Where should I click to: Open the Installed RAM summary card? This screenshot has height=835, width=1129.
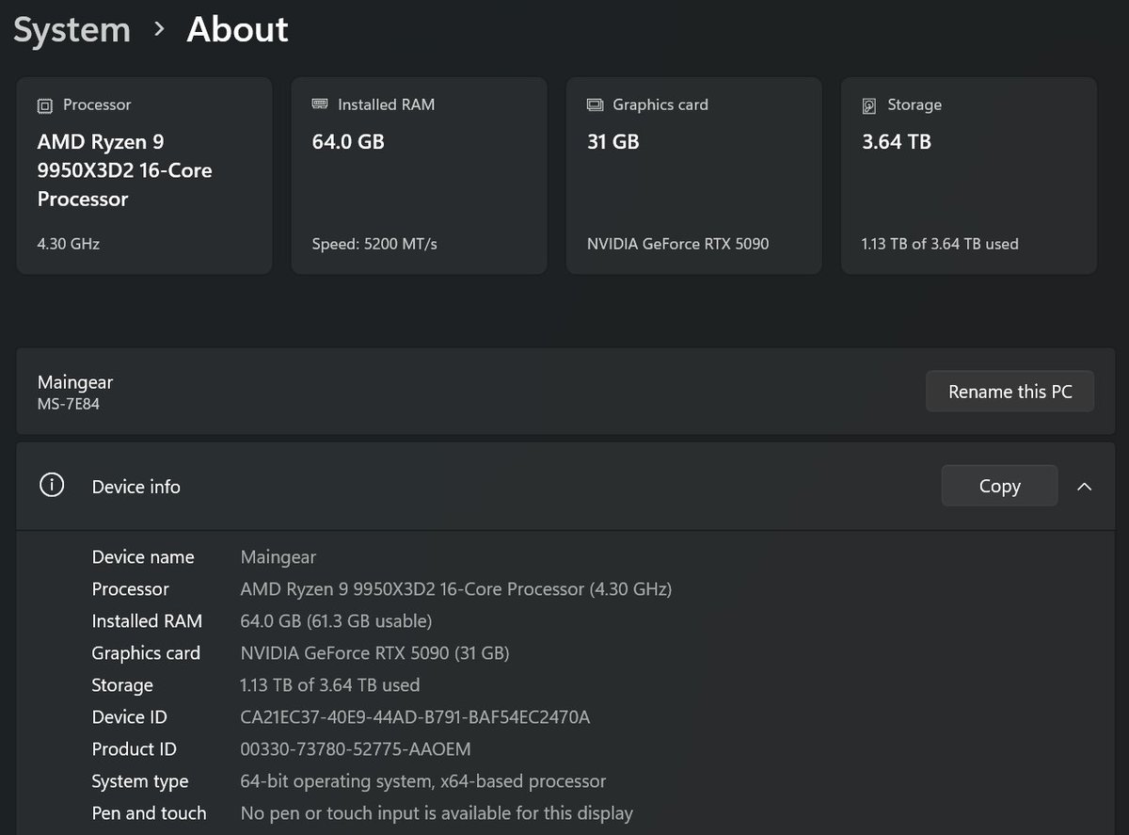tap(419, 175)
